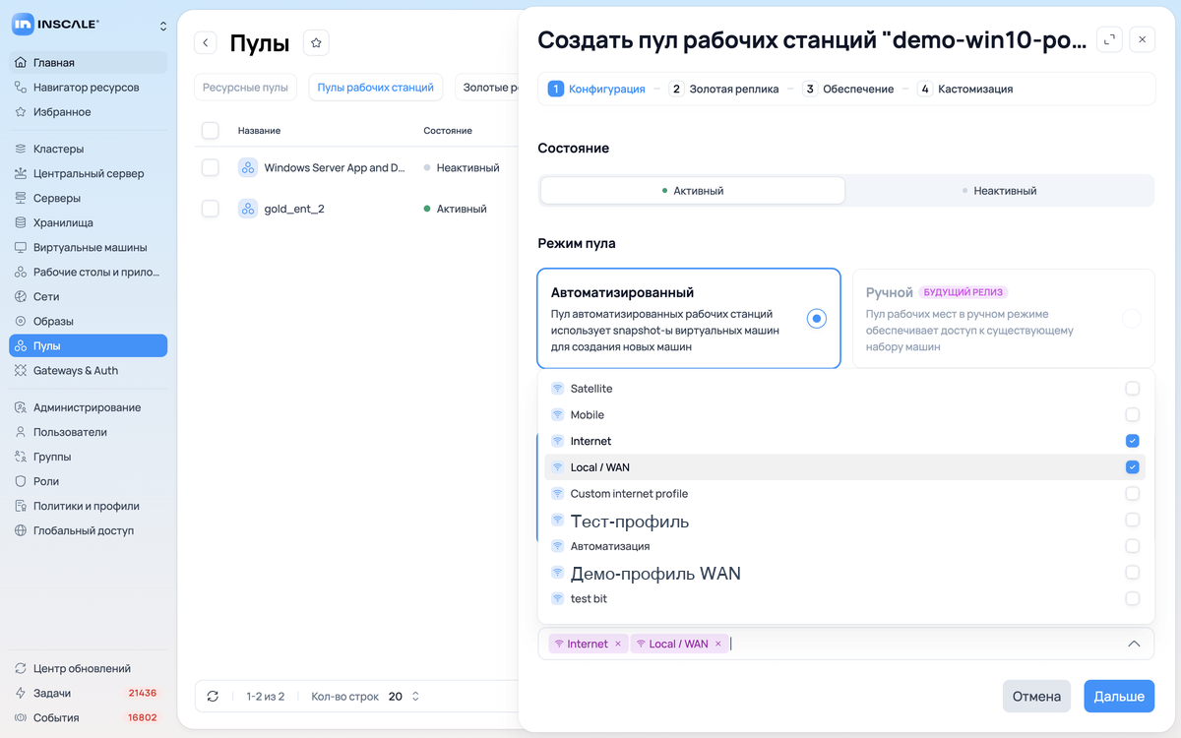1181x738 pixels.
Task: Open Политики и профили sidebar icon
Action: tap(21, 506)
